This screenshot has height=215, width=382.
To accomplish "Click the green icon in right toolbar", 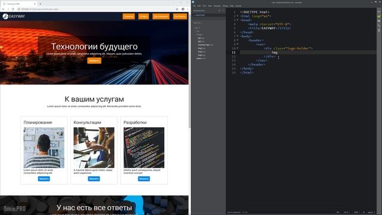I will point(379,16).
